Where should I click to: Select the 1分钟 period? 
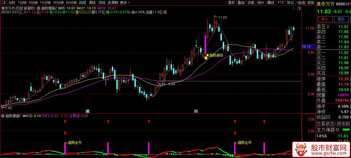tap(22, 3)
